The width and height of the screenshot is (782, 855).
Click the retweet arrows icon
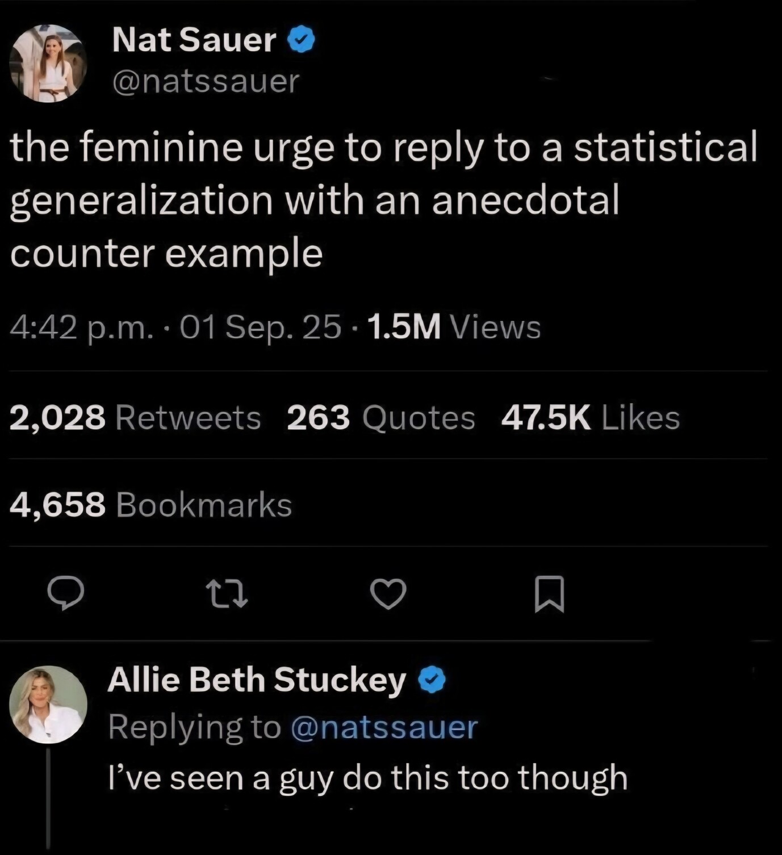click(227, 594)
